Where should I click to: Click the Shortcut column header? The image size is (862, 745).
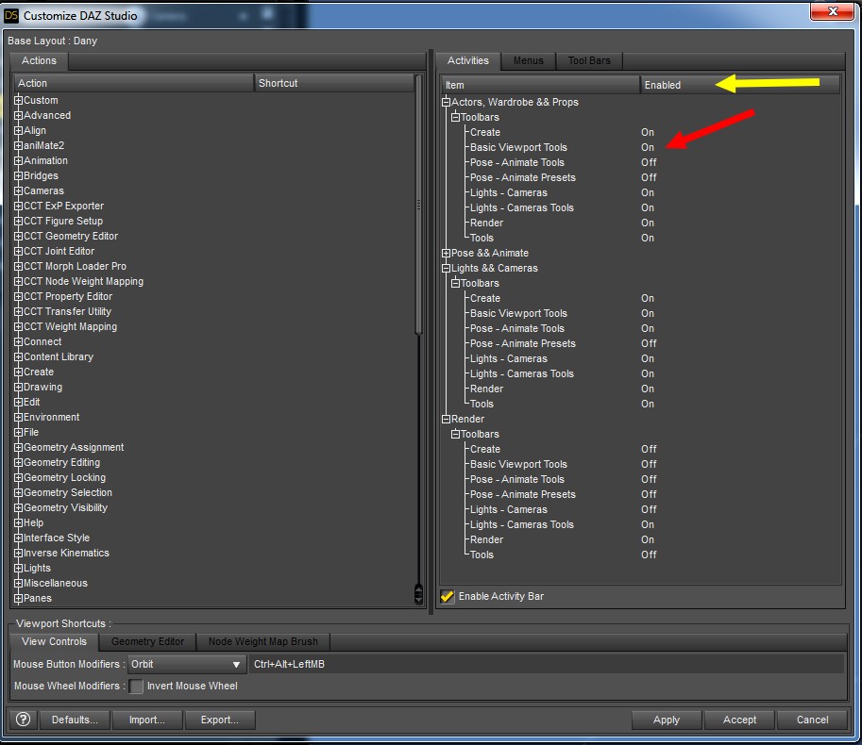pyautogui.click(x=333, y=83)
